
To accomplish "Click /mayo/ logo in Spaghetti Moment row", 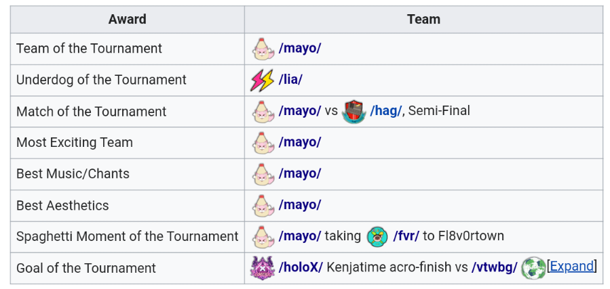I will (x=263, y=236).
